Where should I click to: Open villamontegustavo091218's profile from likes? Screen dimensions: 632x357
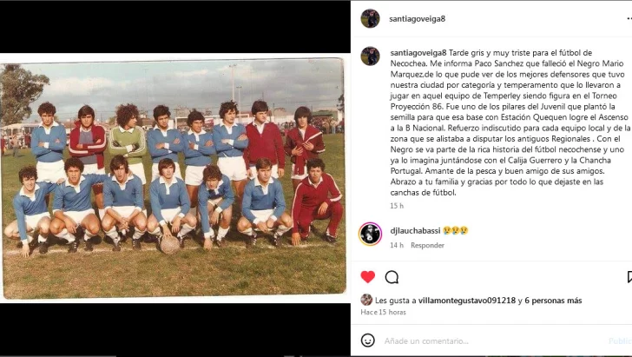pos(467,301)
